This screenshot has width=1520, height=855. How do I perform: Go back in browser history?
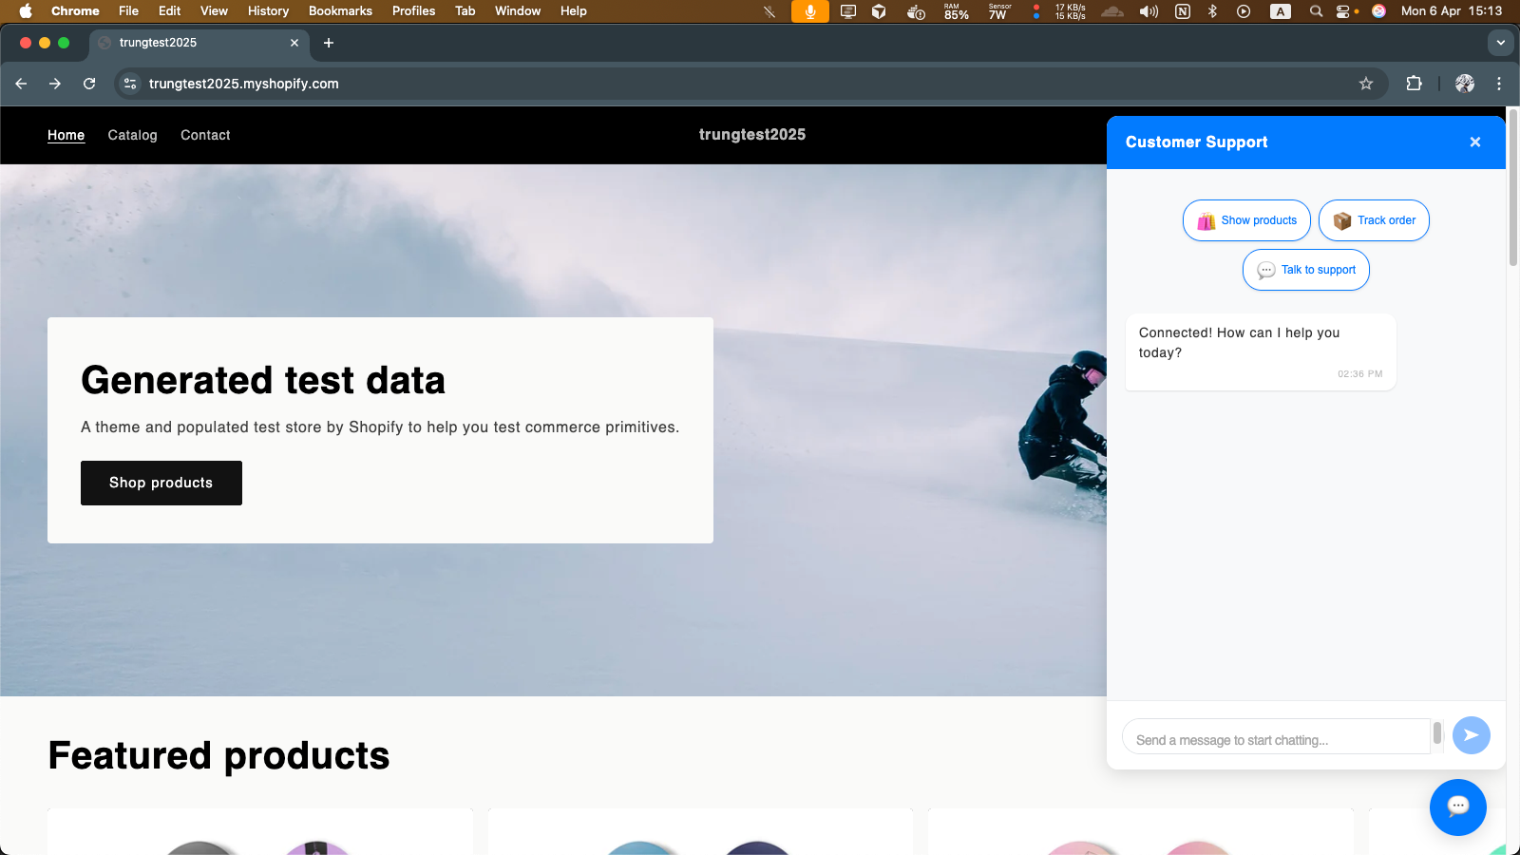click(x=21, y=84)
